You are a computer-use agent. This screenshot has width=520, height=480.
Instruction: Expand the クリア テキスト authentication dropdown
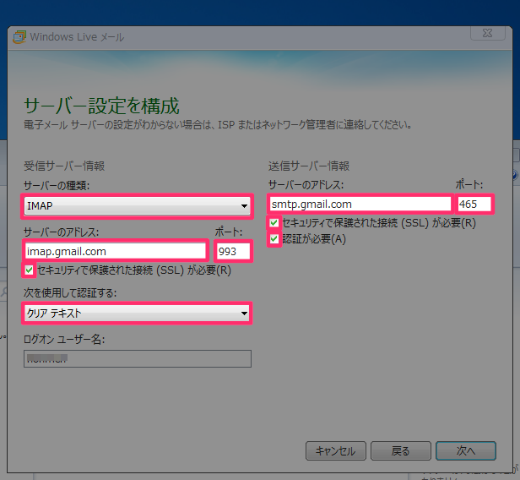pos(138,313)
